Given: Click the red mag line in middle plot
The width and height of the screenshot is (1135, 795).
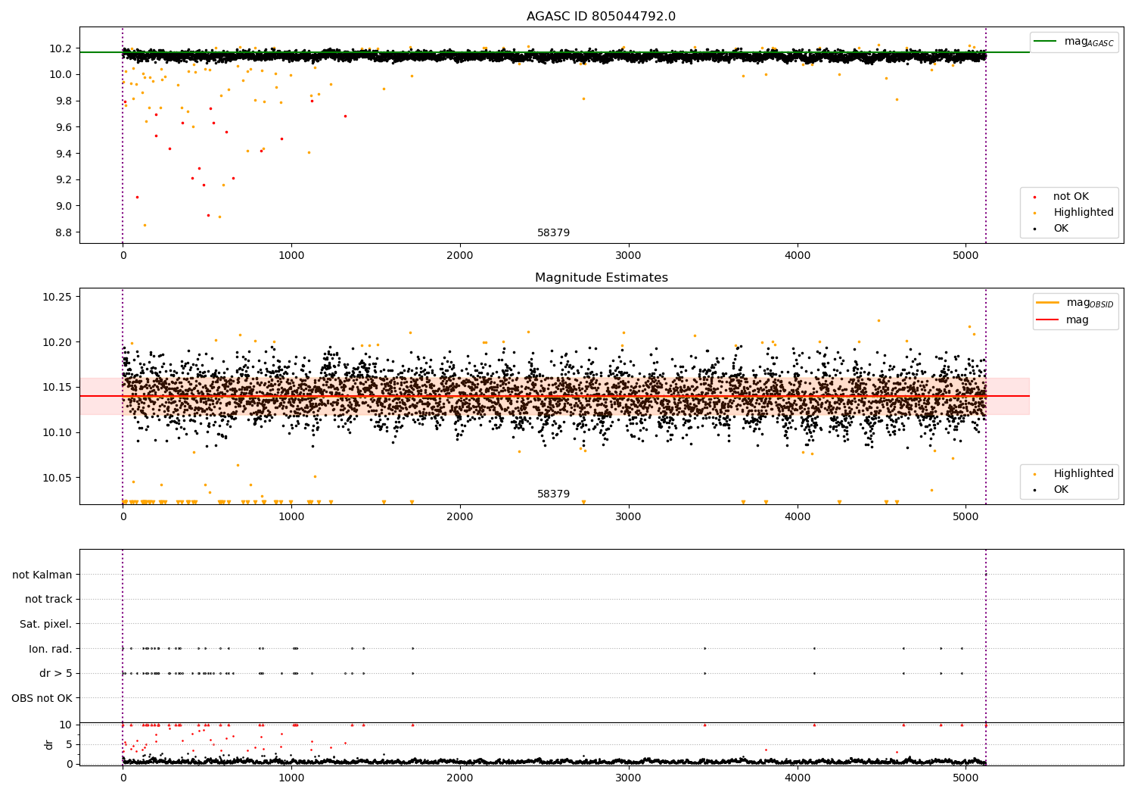Looking at the screenshot, I should pos(554,396).
